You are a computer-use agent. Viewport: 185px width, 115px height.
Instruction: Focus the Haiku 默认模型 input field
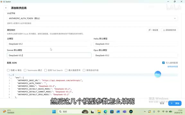click(x=136, y=44)
